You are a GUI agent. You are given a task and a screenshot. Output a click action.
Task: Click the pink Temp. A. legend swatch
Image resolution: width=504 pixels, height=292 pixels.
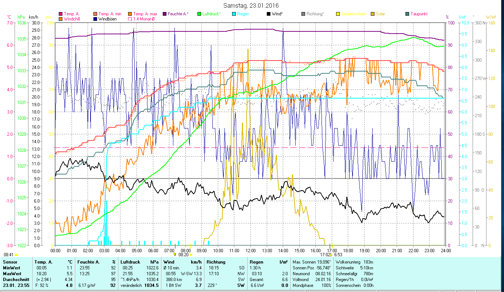60,14
